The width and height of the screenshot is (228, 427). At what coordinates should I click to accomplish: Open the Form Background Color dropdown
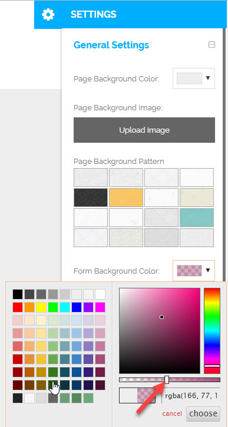tap(194, 271)
